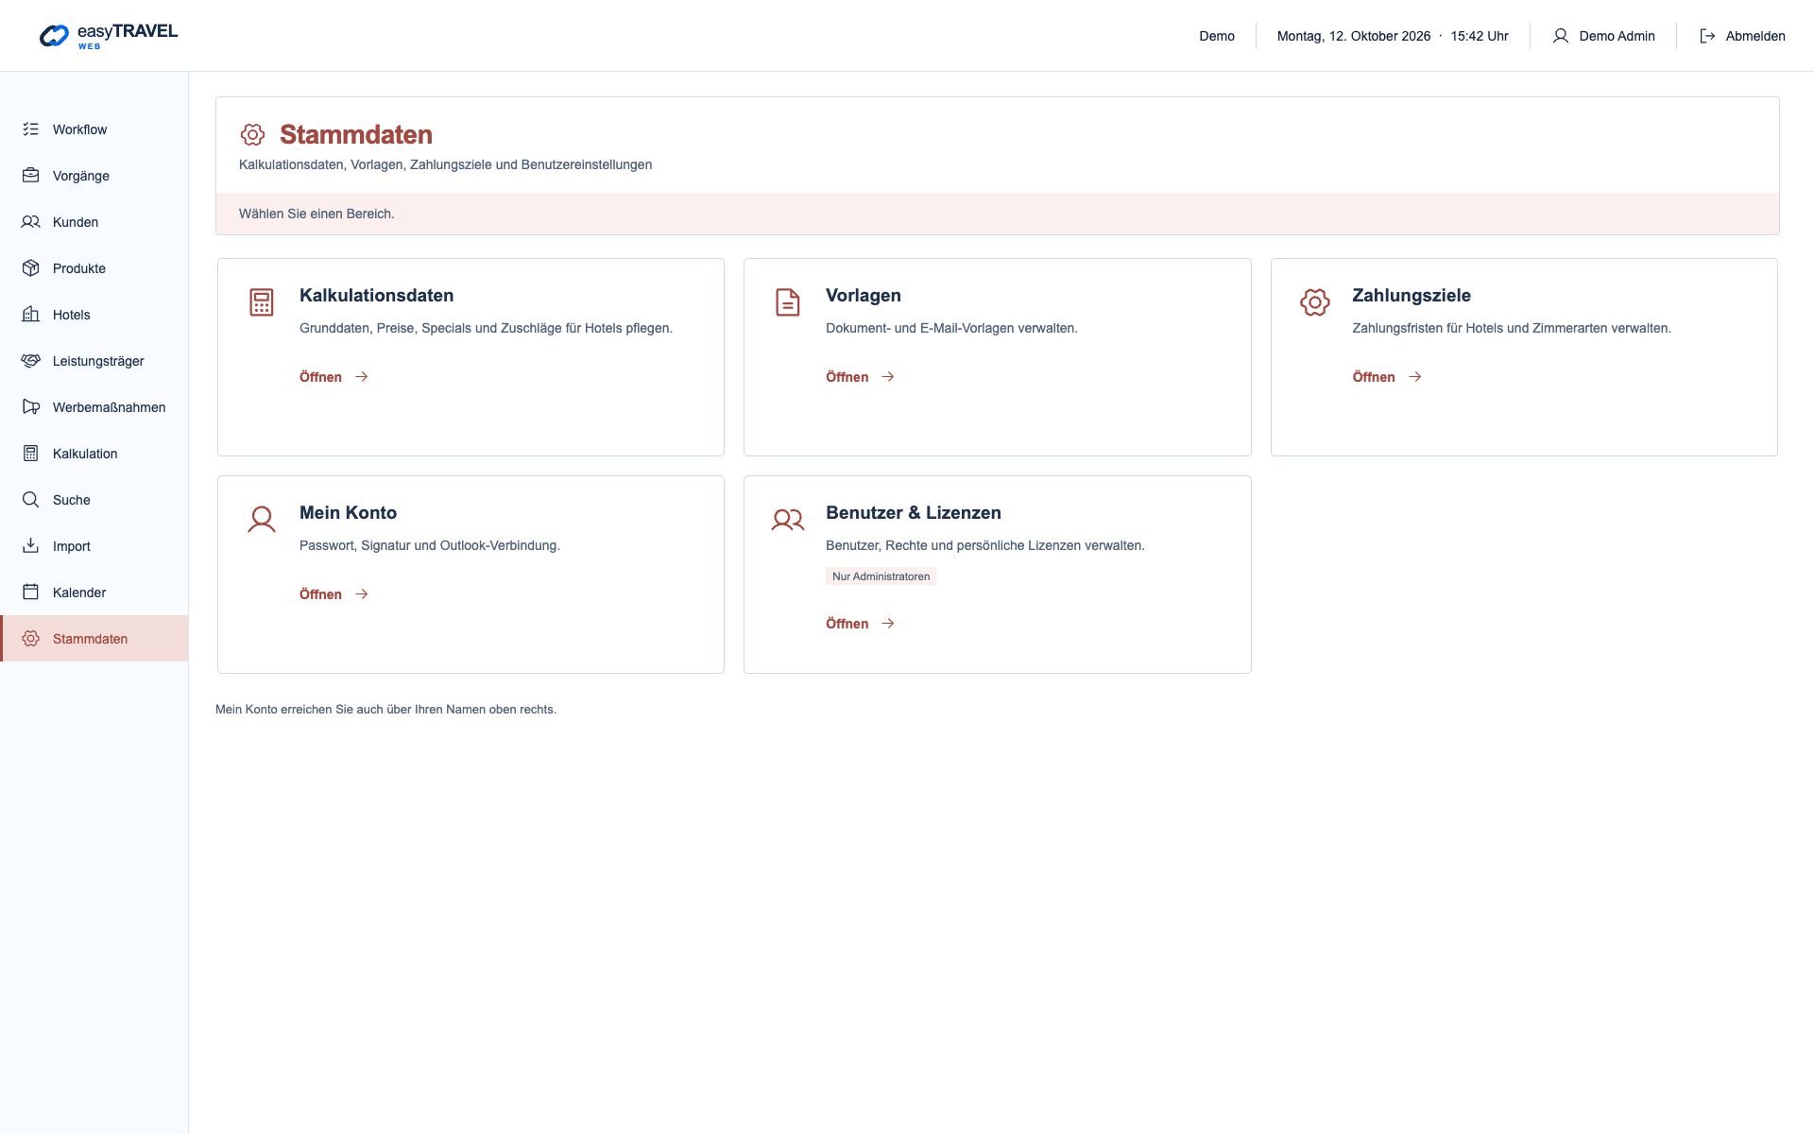Click the logout icon beside Abmelden
This screenshot has height=1134, width=1814.
[x=1707, y=36]
